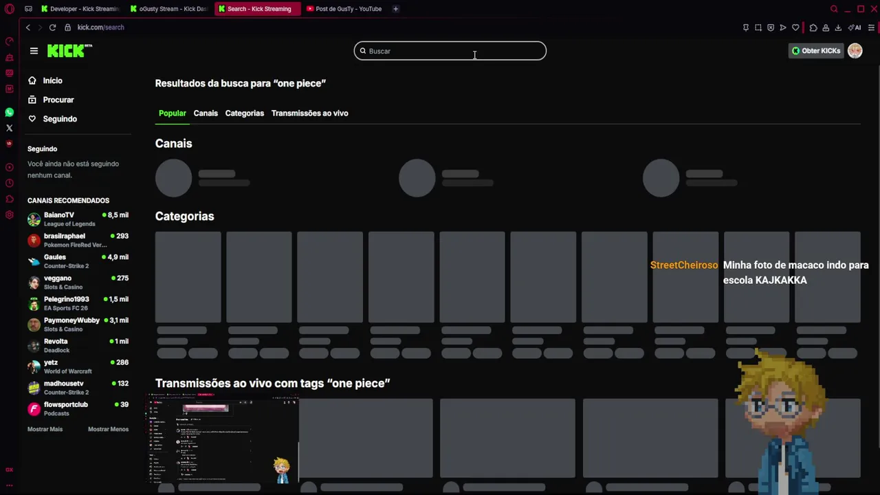880x495 pixels.
Task: Open brasilraphael recommended channel
Action: coord(78,240)
